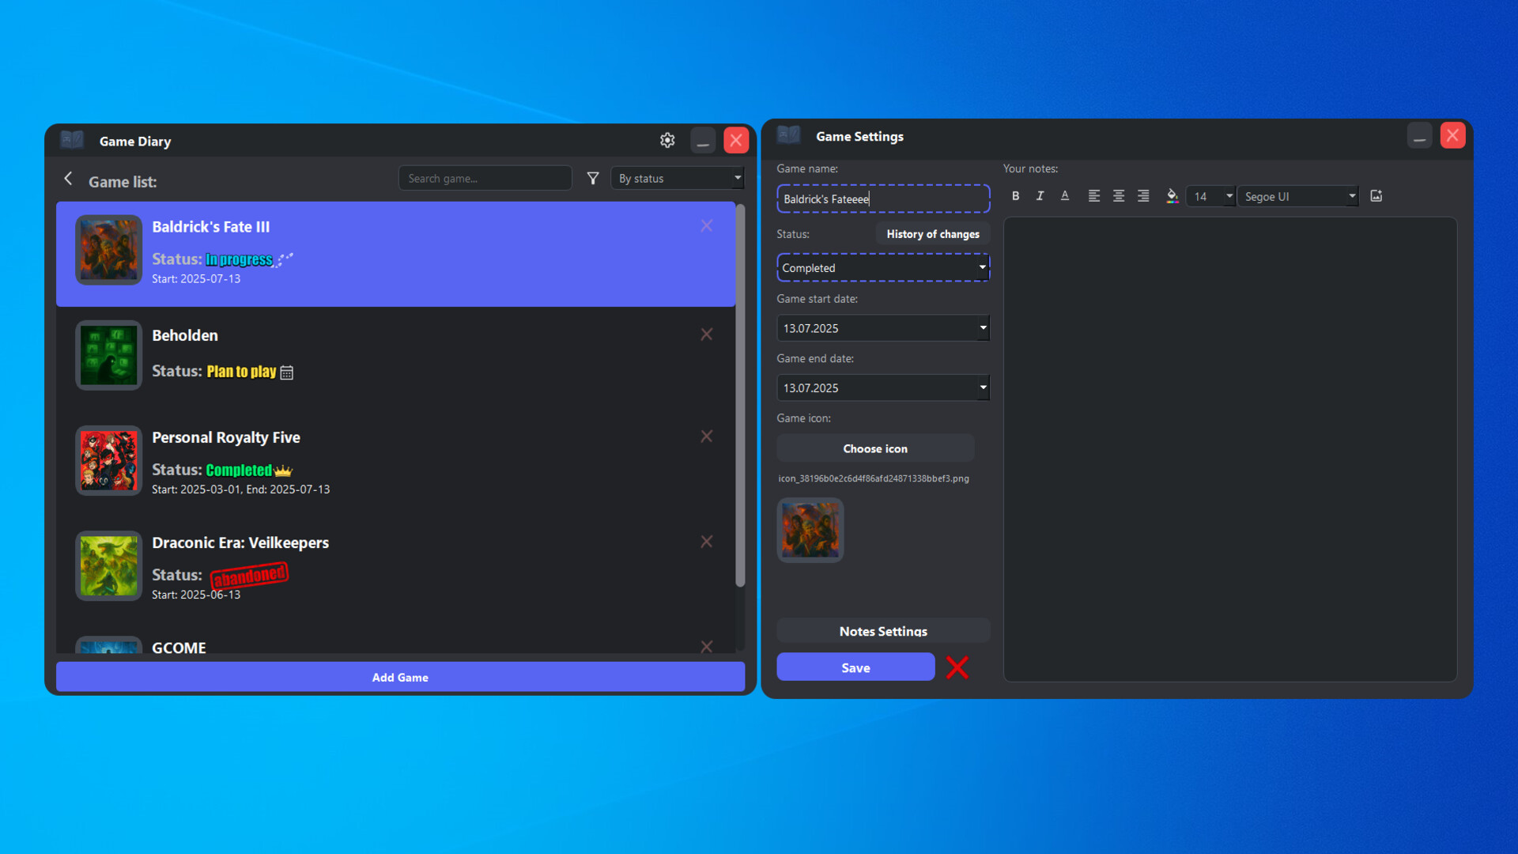The height and width of the screenshot is (854, 1518).
Task: Italicize the note text
Action: tap(1040, 195)
